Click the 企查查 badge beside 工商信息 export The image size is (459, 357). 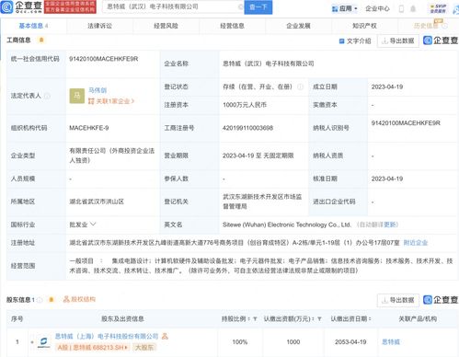pyautogui.click(x=441, y=40)
